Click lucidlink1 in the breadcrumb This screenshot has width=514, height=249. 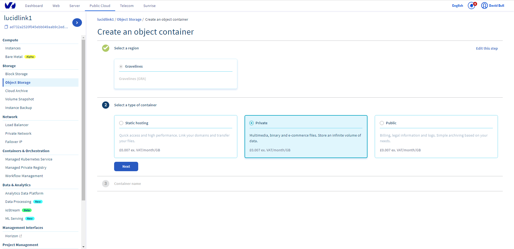pos(106,20)
